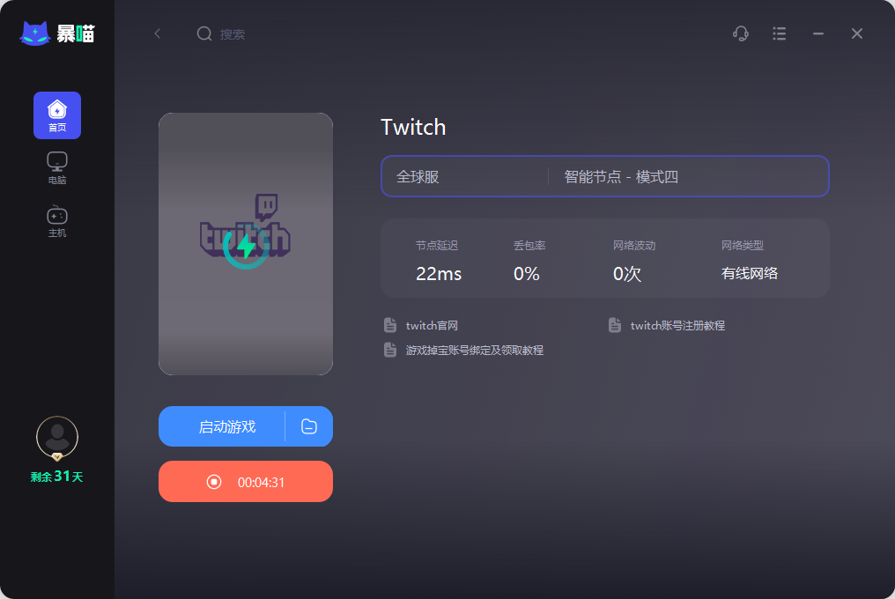
Task: Click the 22ms node latency value
Action: pos(439,274)
